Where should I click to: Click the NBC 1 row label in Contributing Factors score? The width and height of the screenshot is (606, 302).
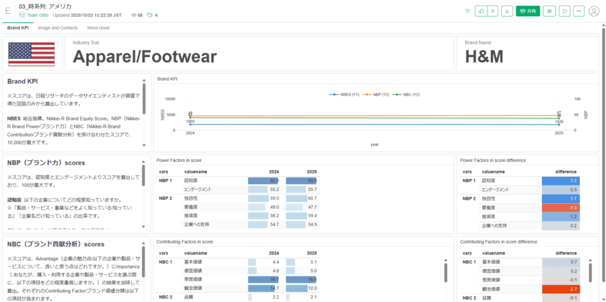165,262
